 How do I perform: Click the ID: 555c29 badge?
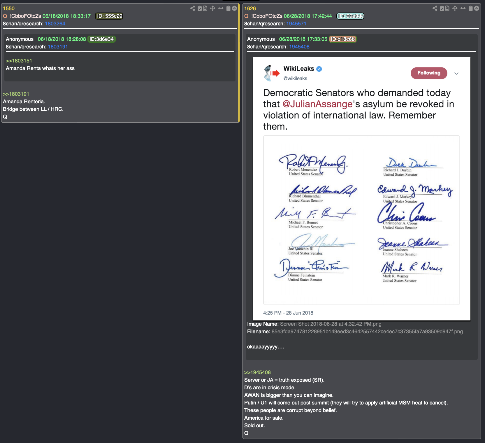(x=109, y=16)
